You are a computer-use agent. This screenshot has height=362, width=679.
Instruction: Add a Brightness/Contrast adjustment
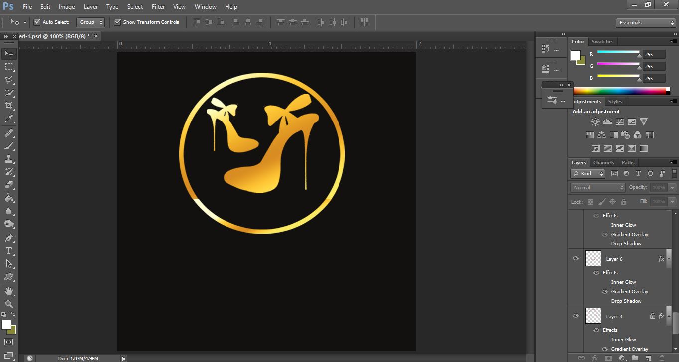(x=595, y=121)
